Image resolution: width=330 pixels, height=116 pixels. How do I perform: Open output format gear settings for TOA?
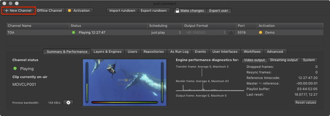[231, 32]
